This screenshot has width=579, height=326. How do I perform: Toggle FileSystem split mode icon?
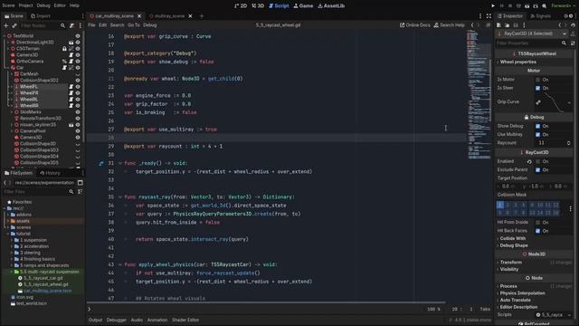point(81,183)
